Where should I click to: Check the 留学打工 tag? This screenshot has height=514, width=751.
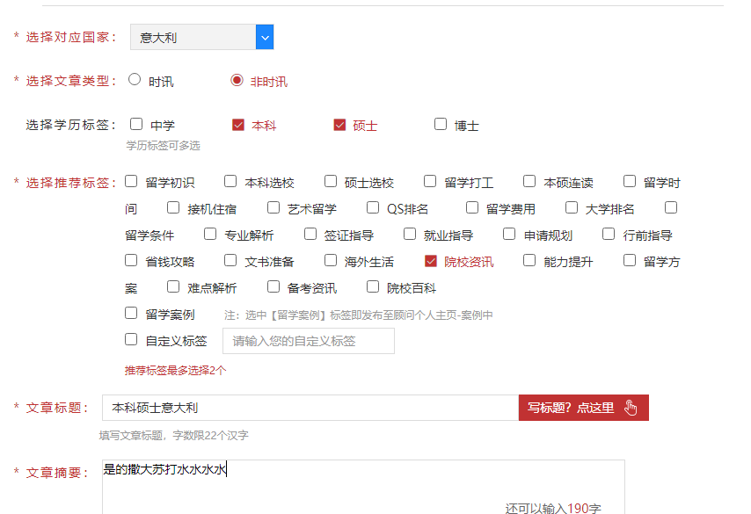click(x=430, y=181)
